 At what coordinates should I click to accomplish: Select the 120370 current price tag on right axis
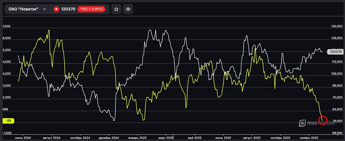[335, 52]
